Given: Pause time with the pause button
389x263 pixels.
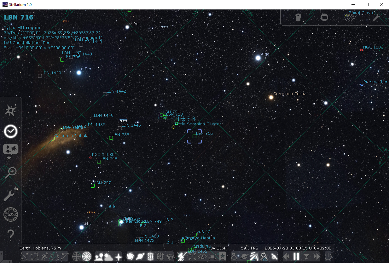Looking at the screenshot, I should click(x=296, y=256).
